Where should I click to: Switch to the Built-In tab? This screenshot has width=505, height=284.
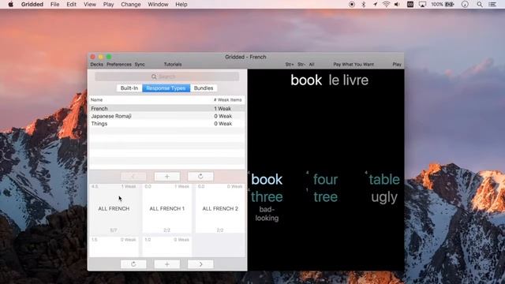point(129,88)
